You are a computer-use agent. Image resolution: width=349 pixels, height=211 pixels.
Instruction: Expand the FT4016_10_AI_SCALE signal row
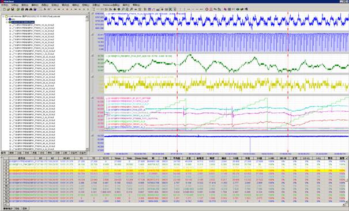coord(10,25)
